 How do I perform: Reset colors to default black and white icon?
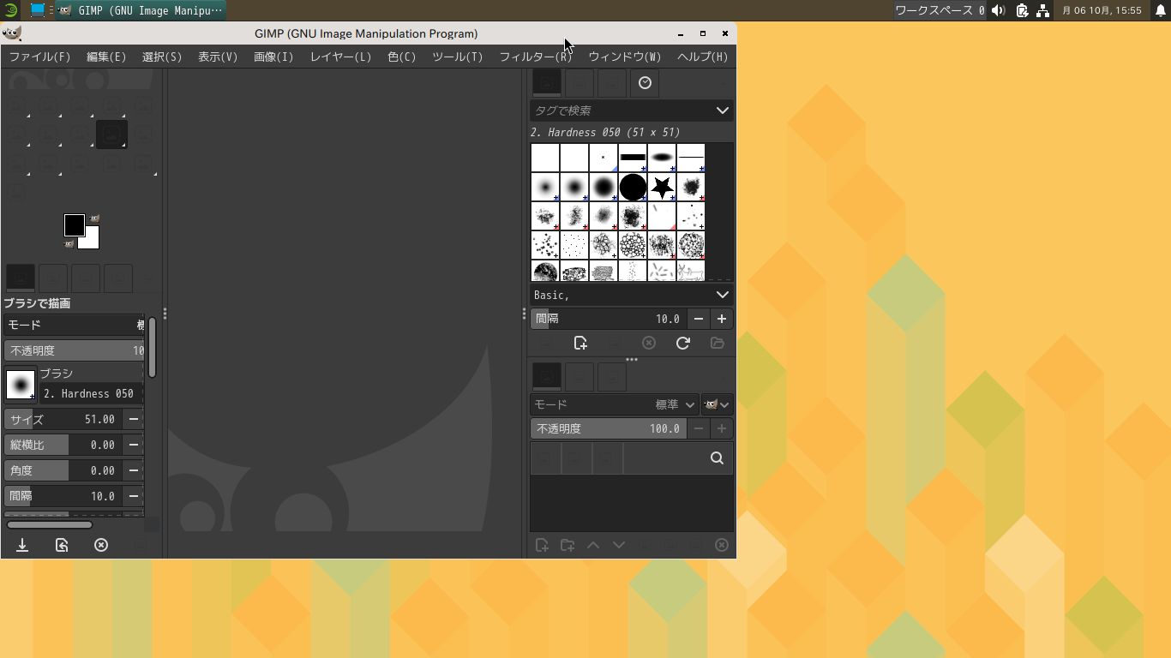pos(69,244)
